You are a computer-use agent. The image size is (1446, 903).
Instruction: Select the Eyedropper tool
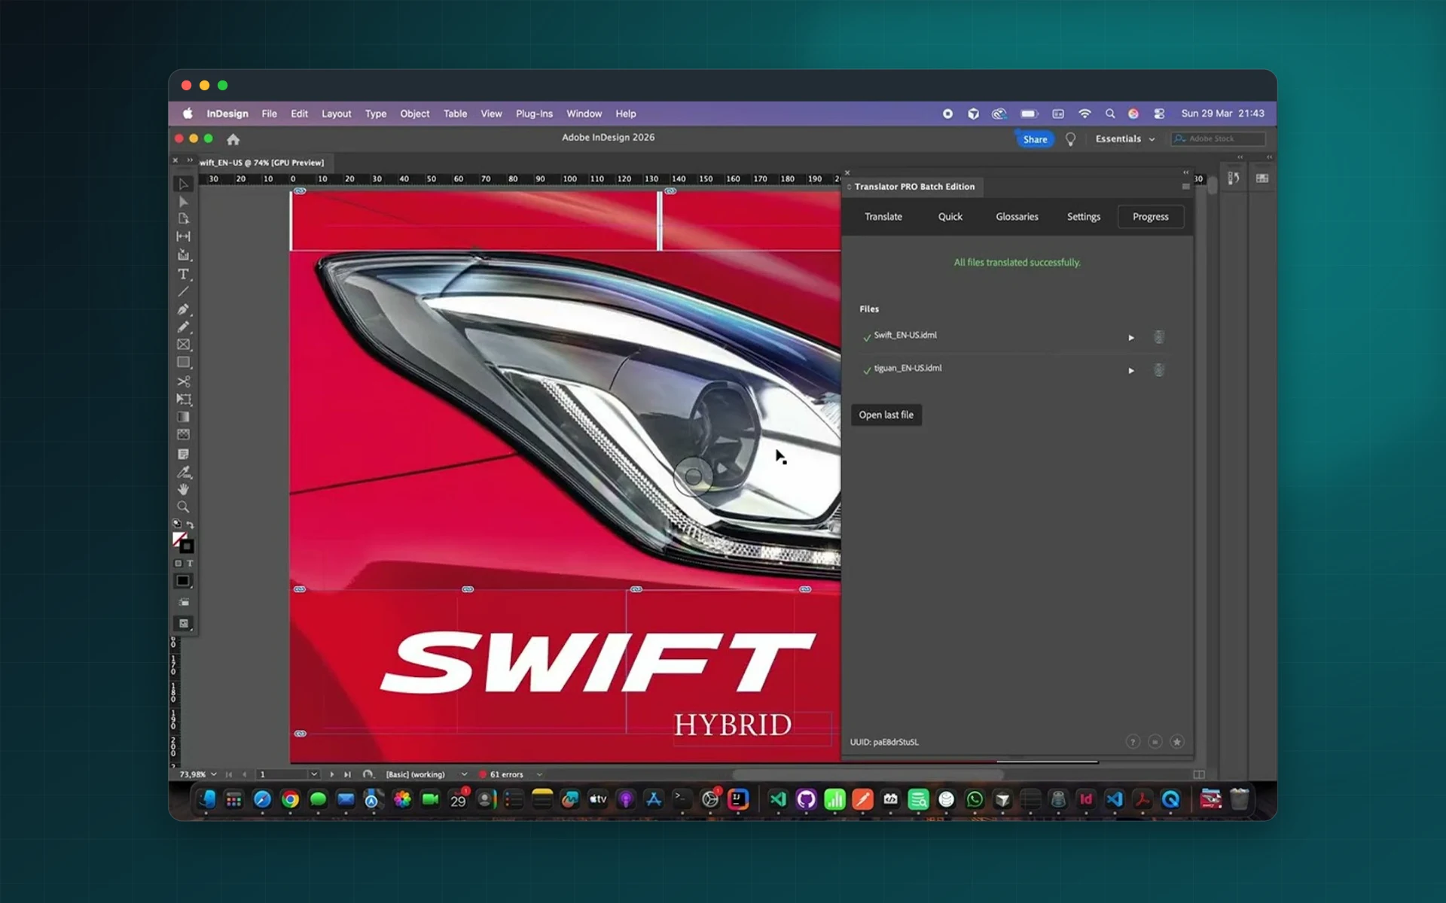point(183,472)
